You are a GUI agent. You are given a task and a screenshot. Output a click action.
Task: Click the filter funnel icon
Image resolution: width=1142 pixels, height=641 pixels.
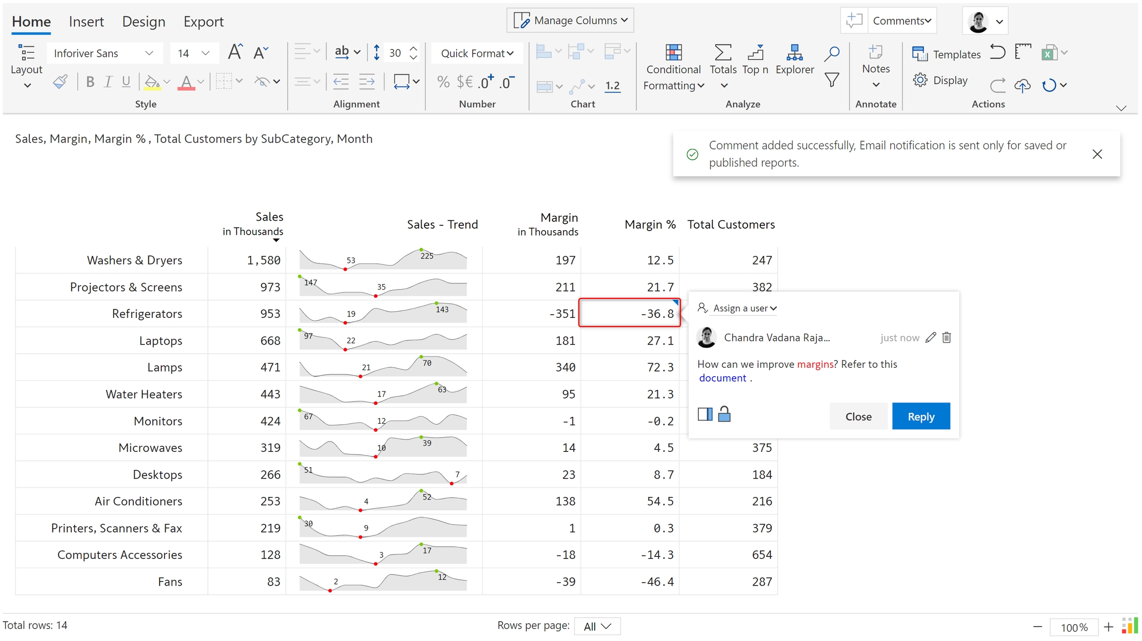(832, 80)
